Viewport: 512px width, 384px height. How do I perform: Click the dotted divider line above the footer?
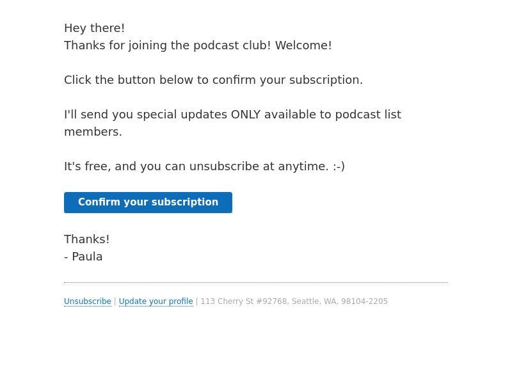point(256,282)
